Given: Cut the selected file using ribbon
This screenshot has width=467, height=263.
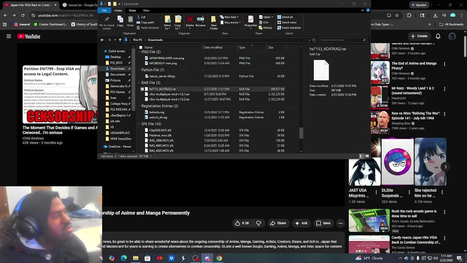Looking at the screenshot, I should (x=141, y=17).
